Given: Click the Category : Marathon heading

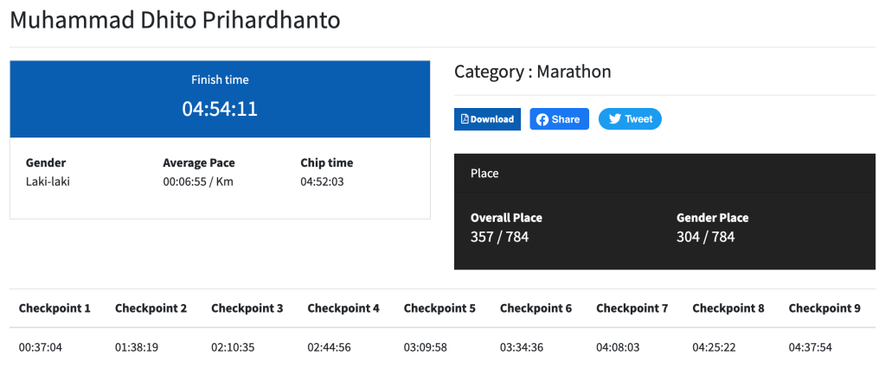Looking at the screenshot, I should [533, 72].
